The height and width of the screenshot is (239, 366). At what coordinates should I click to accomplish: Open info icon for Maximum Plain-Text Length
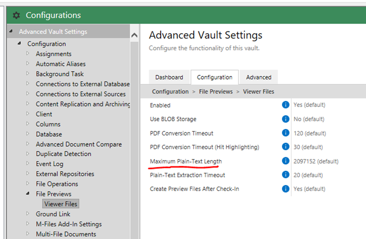pyautogui.click(x=285, y=161)
